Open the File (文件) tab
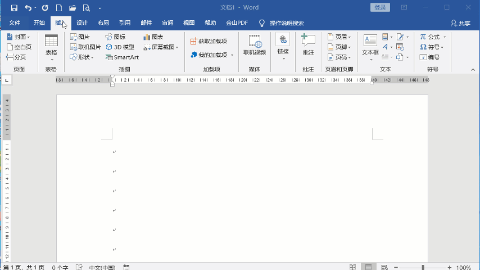The height and width of the screenshot is (270, 480). pyautogui.click(x=15, y=23)
